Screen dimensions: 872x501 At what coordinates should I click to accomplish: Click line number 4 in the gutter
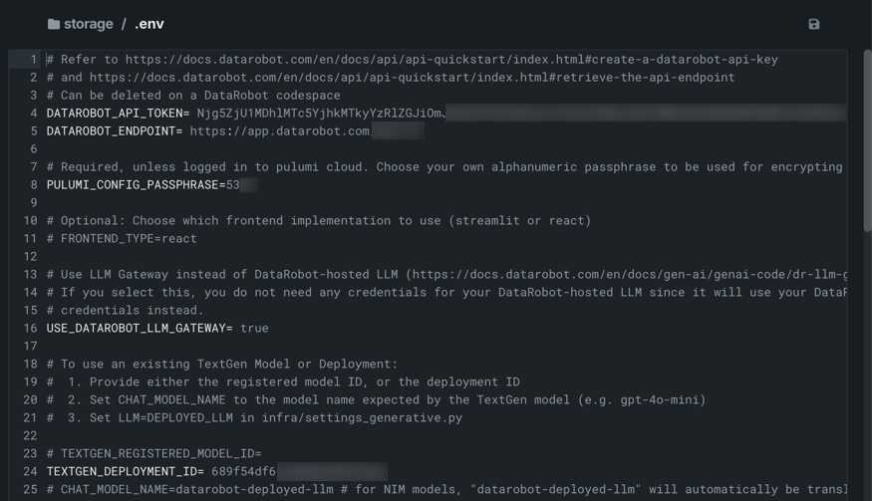33,114
